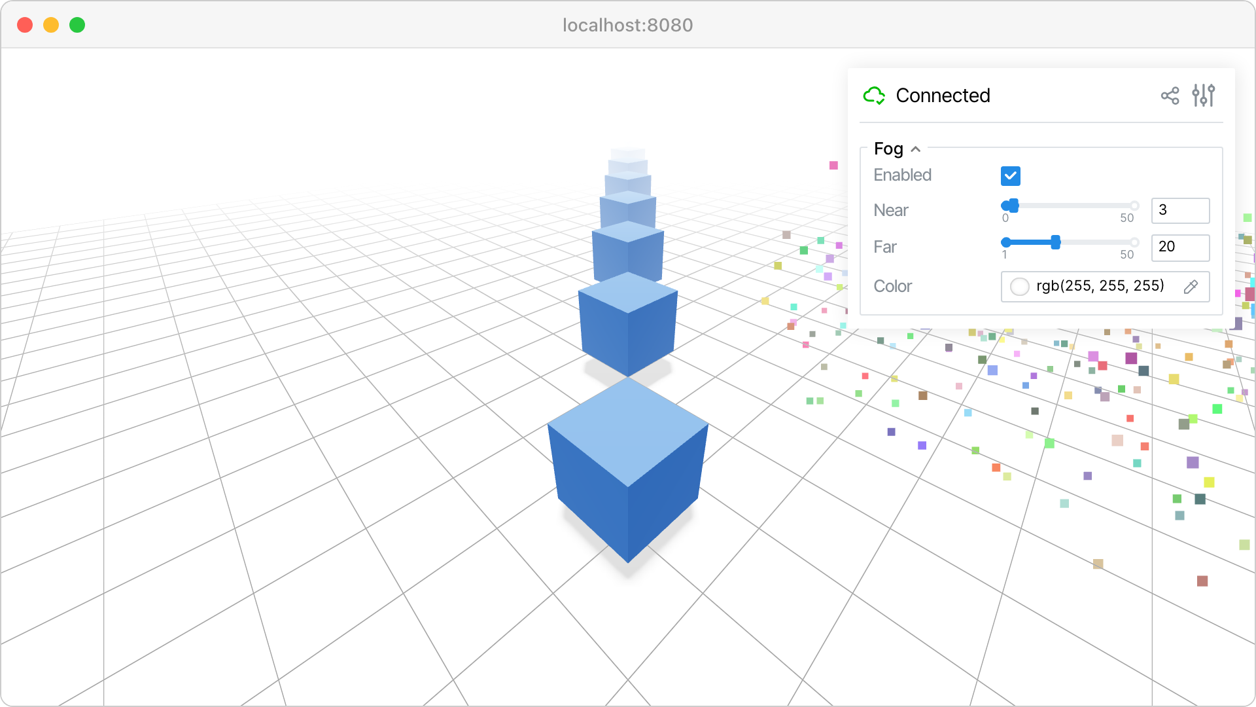This screenshot has width=1256, height=707.
Task: Click the Connected status label
Action: (x=943, y=96)
